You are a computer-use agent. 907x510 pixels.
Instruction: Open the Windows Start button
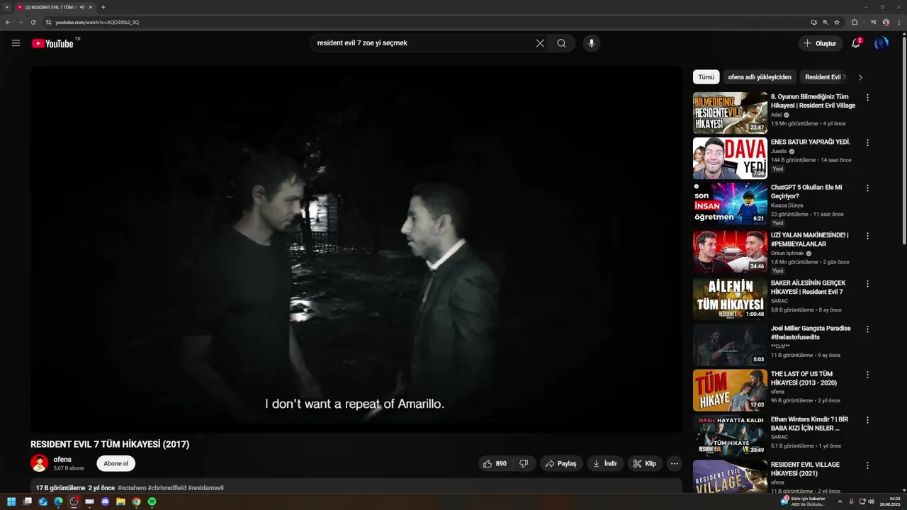(11, 501)
